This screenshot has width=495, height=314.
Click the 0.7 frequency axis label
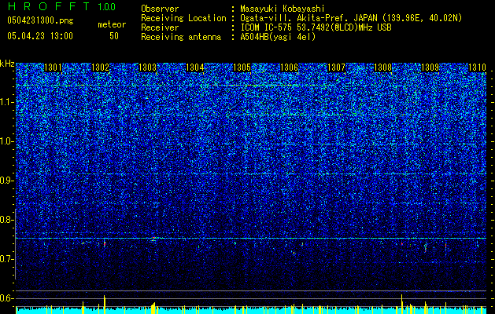point(7,259)
